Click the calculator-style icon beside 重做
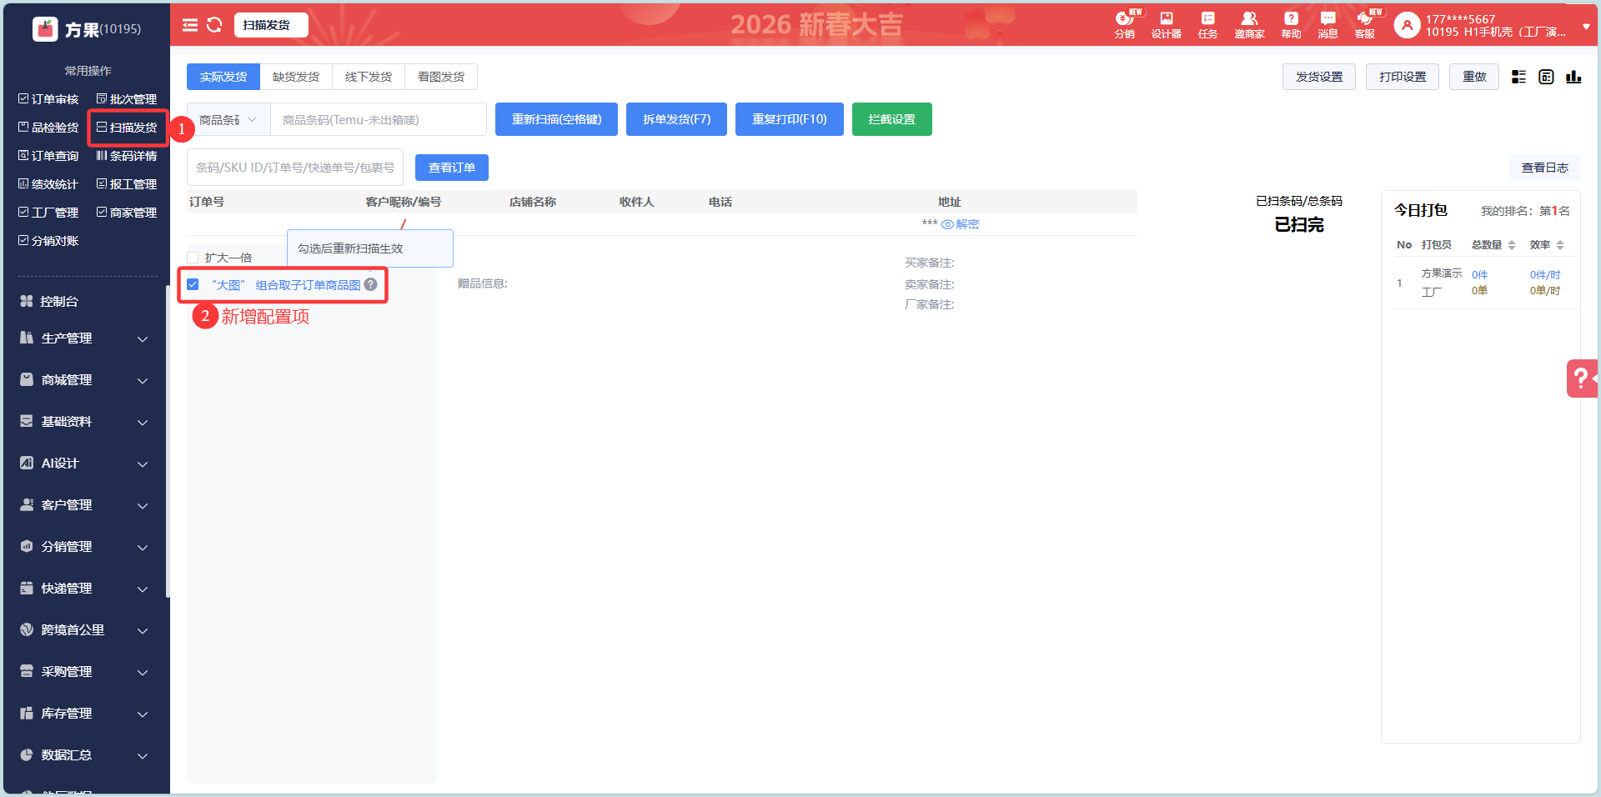1601x797 pixels. pos(1546,77)
